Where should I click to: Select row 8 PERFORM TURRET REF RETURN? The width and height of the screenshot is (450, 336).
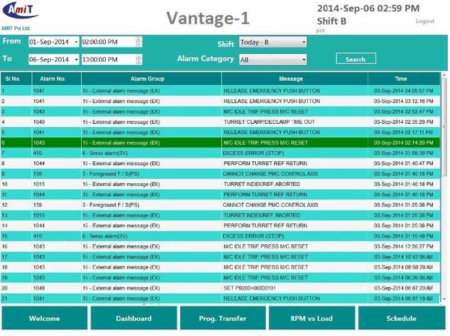pos(265,164)
